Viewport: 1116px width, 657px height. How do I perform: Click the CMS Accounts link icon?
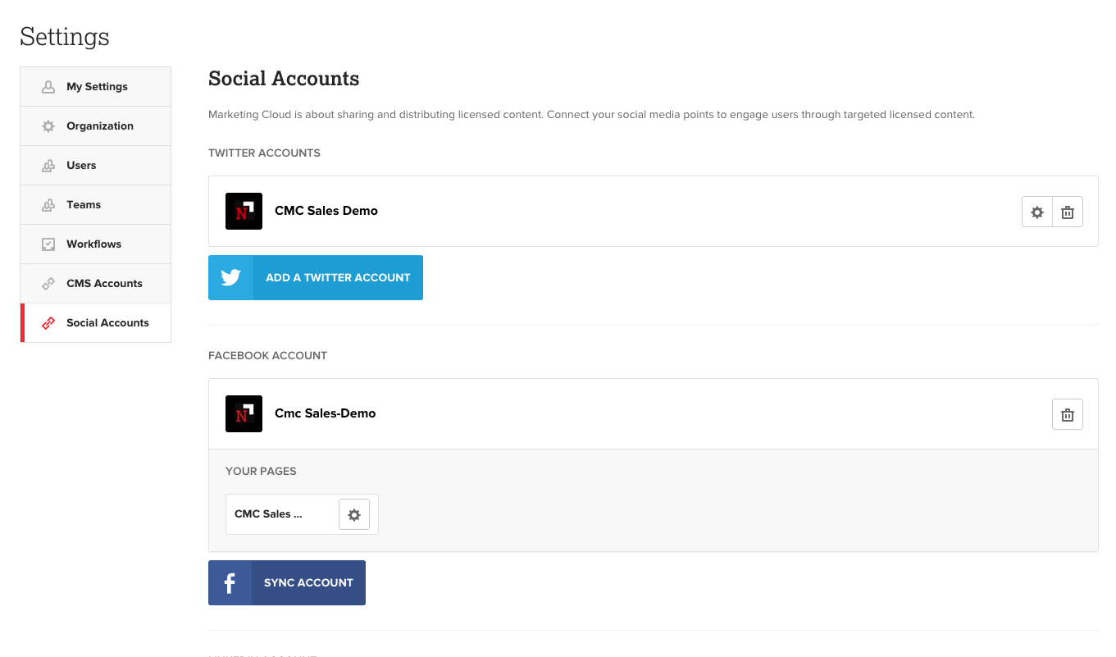[48, 283]
